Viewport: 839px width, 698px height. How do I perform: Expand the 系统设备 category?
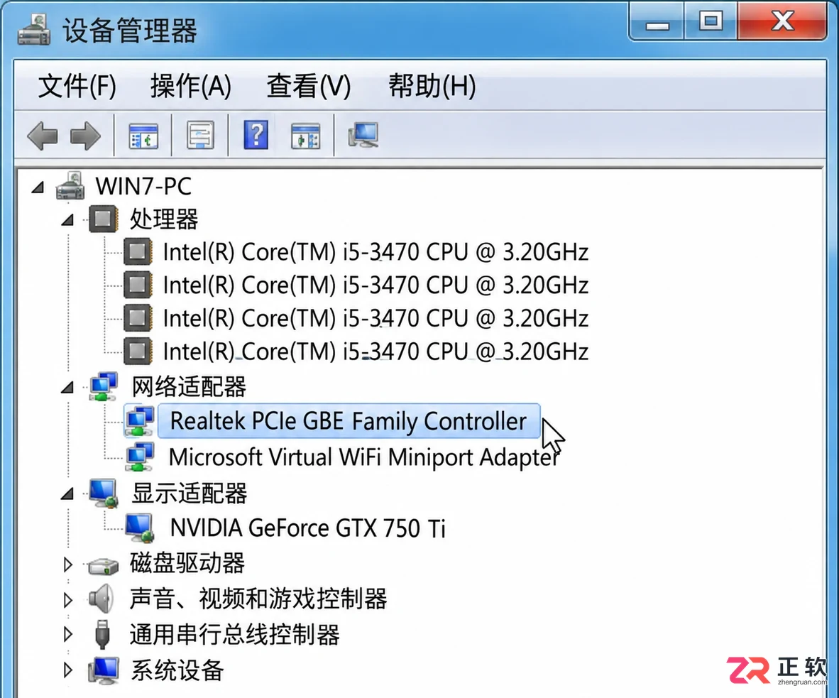(x=67, y=670)
